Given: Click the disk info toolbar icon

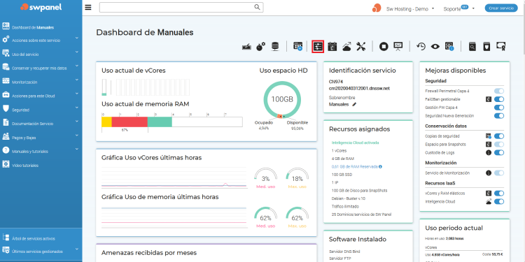Looking at the screenshot, I should pyautogui.click(x=449, y=46).
